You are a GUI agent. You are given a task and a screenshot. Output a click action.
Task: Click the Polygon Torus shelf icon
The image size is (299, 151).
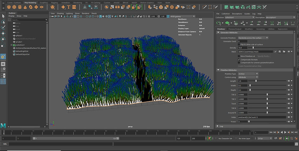click(x=31, y=7)
